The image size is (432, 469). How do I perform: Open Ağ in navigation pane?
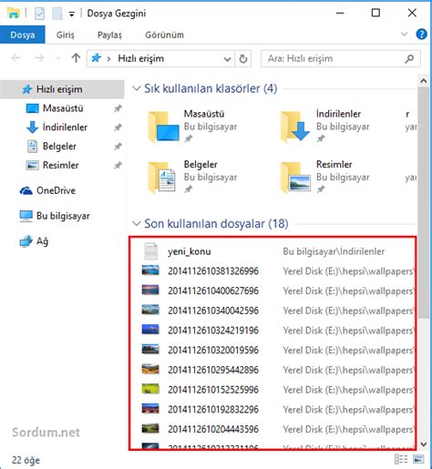tap(42, 241)
